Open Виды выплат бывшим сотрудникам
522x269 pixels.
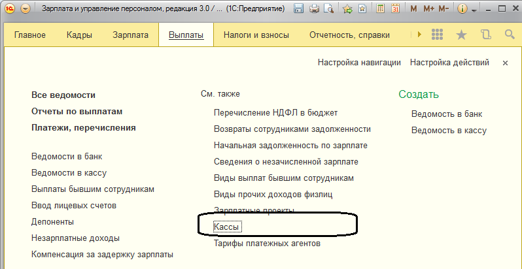click(x=284, y=178)
